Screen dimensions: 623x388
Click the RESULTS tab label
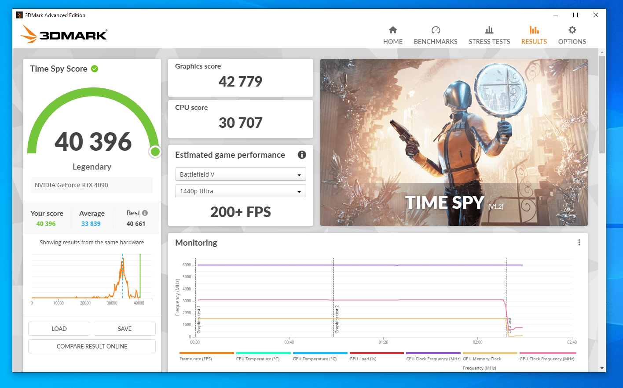point(534,42)
